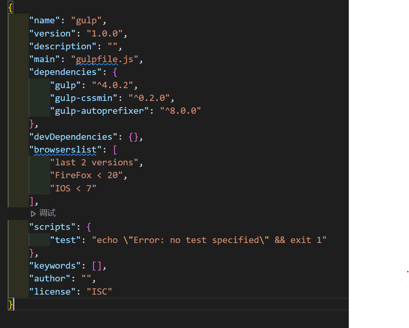Click the 调试 debug code lens link
Image resolution: width=409 pixels, height=328 pixels.
(47, 213)
